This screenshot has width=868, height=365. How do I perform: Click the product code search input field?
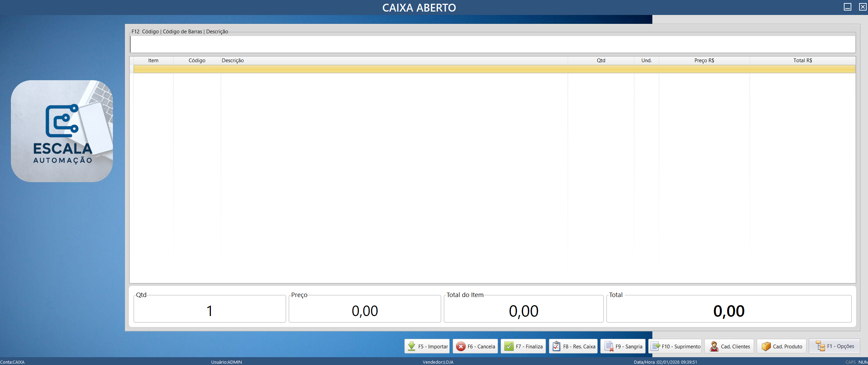coord(492,45)
